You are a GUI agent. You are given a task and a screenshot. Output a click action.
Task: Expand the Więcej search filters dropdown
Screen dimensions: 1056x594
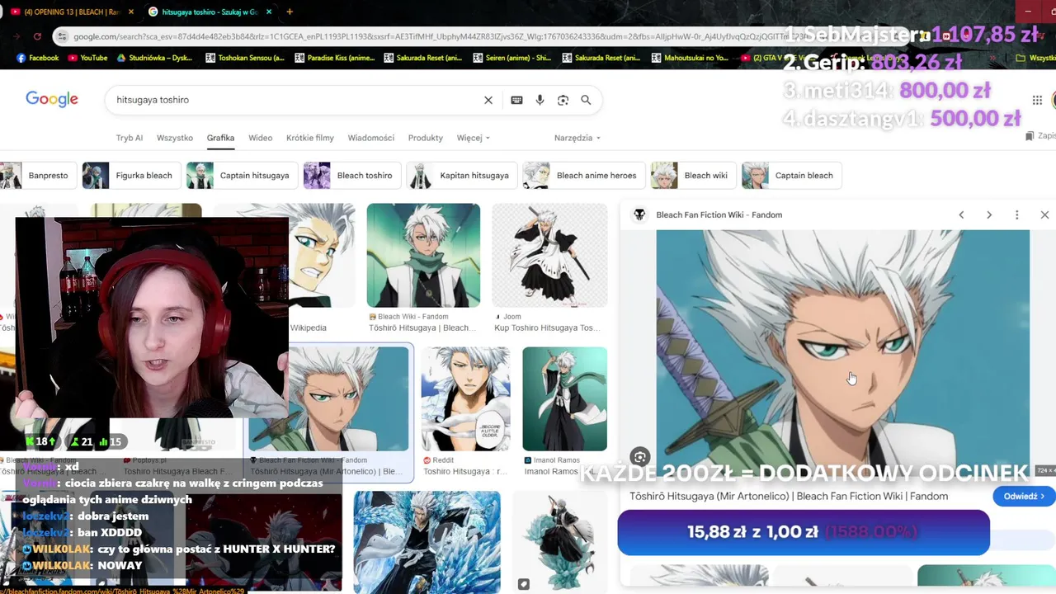[x=474, y=138]
